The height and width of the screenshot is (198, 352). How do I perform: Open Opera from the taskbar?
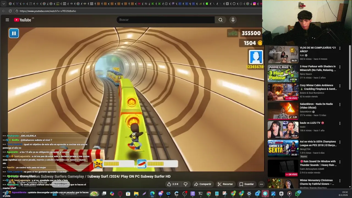tap(120, 194)
